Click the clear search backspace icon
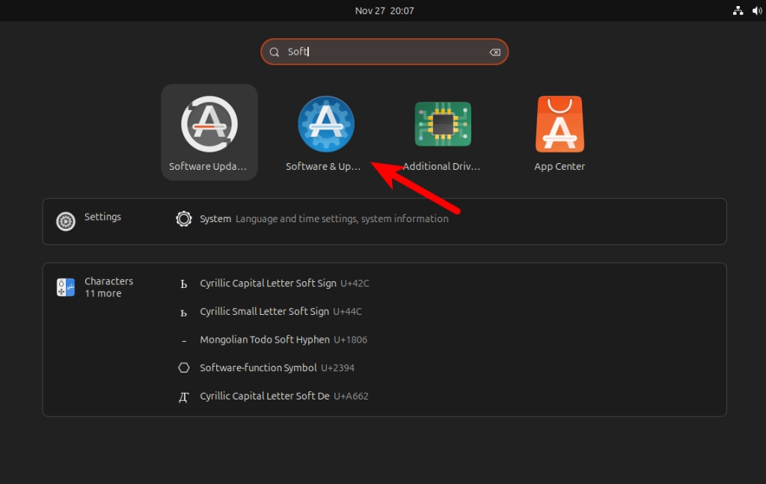 click(x=494, y=52)
